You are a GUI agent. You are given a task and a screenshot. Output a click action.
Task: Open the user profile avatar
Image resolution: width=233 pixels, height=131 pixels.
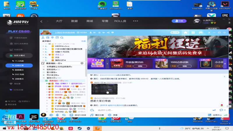tap(197, 21)
